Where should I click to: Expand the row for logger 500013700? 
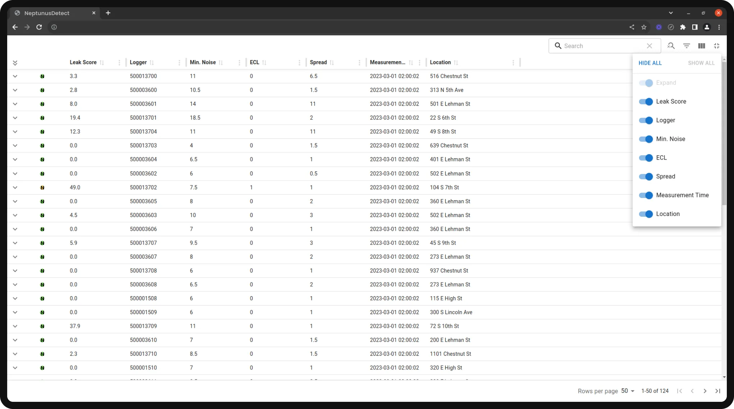(x=15, y=76)
